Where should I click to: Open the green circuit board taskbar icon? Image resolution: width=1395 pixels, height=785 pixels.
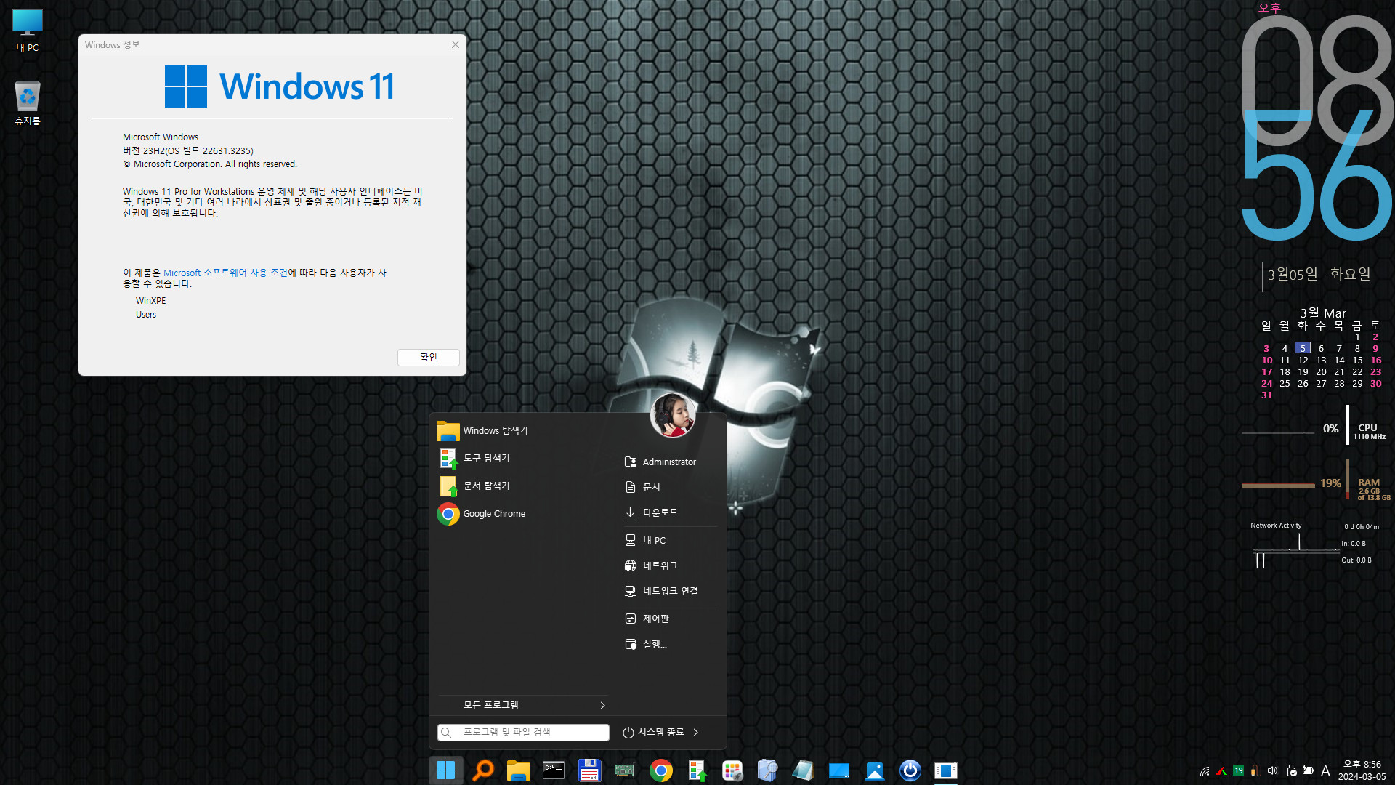click(625, 770)
